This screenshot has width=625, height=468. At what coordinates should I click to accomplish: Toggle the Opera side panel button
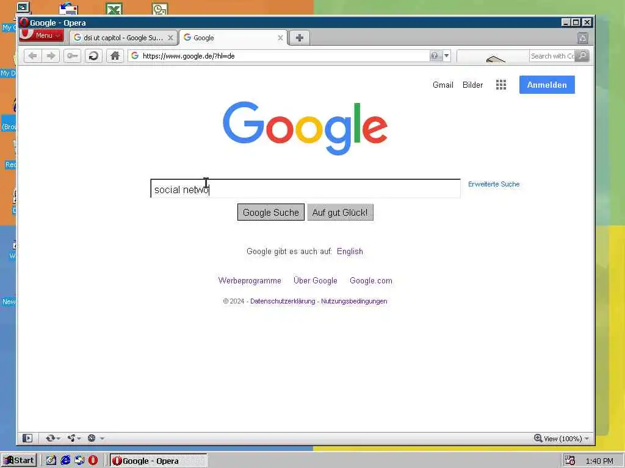tap(27, 438)
